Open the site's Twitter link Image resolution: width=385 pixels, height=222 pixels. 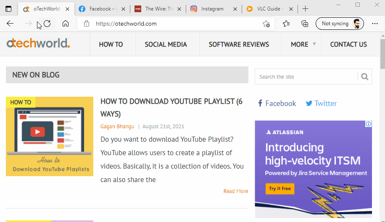coord(321,103)
